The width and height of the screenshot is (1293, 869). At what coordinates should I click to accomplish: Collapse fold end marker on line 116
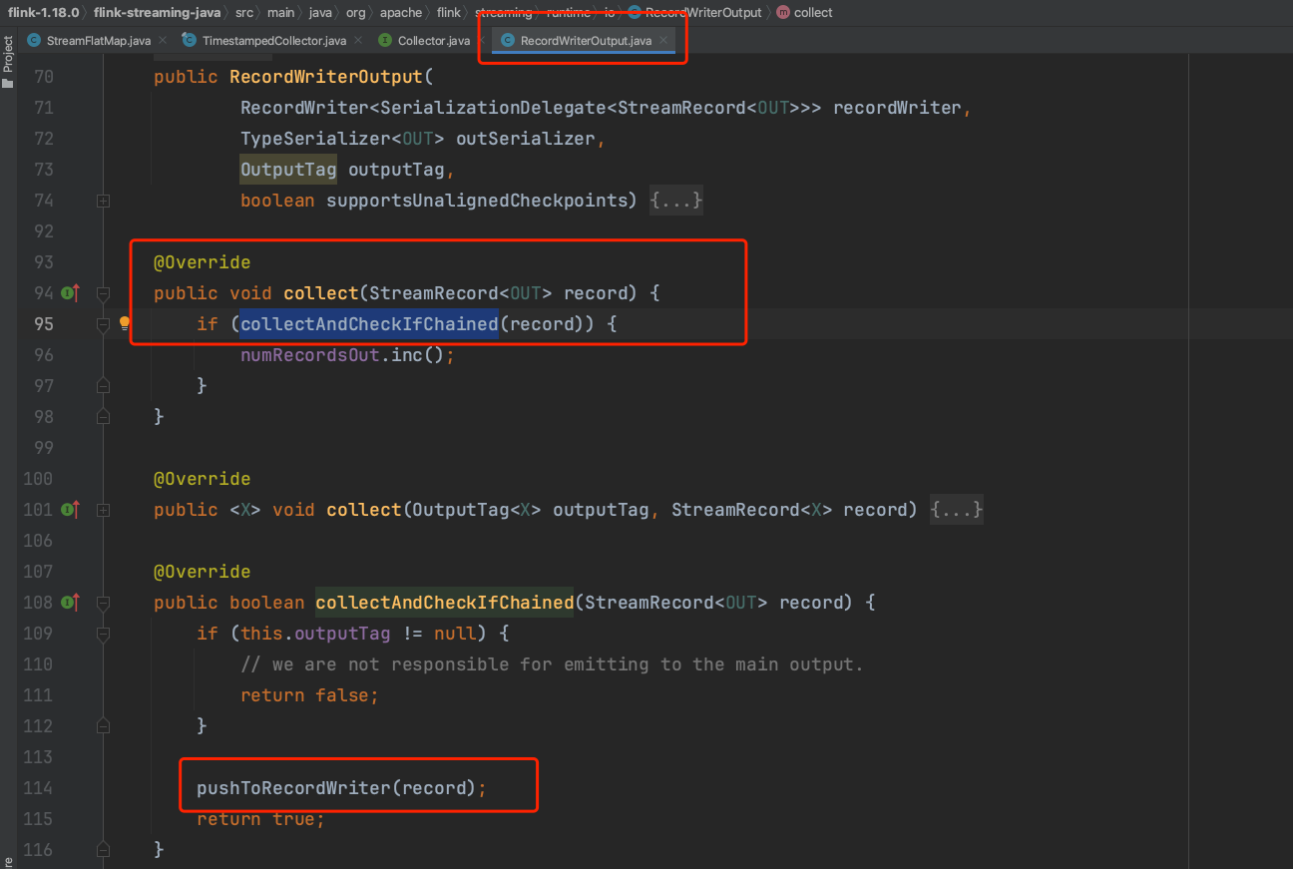click(x=103, y=849)
